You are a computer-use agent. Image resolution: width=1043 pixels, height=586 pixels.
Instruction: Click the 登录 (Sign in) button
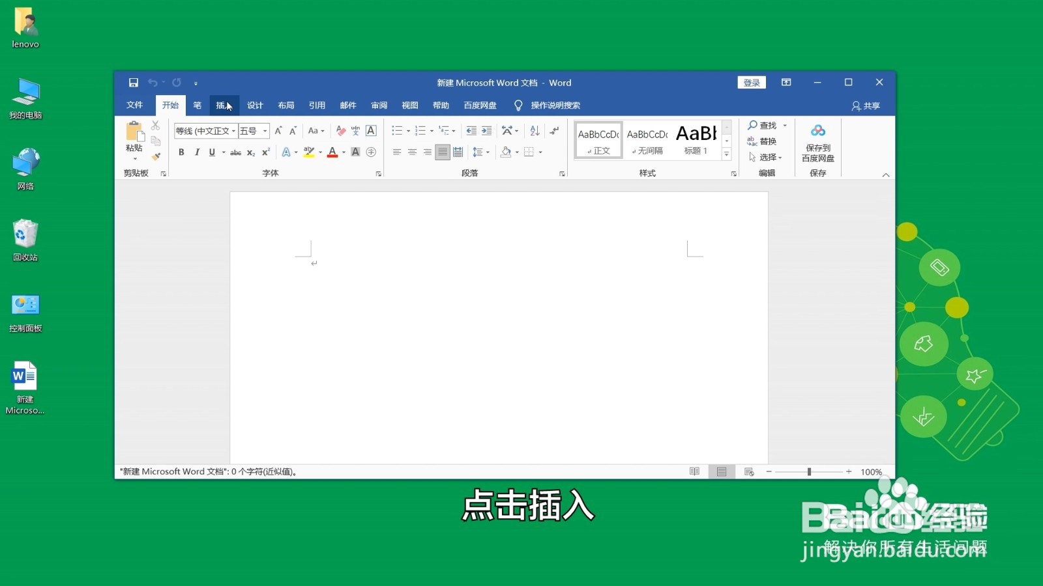point(752,83)
